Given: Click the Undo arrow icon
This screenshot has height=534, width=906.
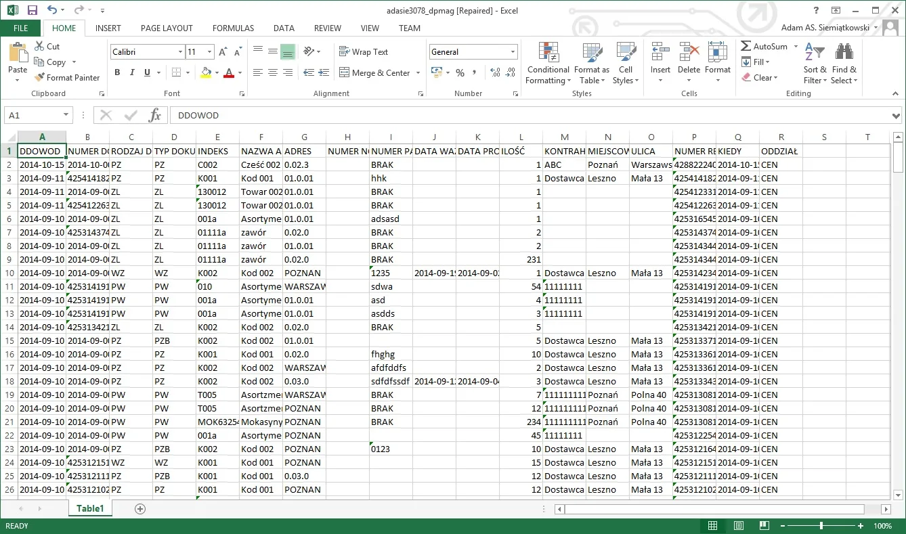Looking at the screenshot, I should (x=53, y=10).
